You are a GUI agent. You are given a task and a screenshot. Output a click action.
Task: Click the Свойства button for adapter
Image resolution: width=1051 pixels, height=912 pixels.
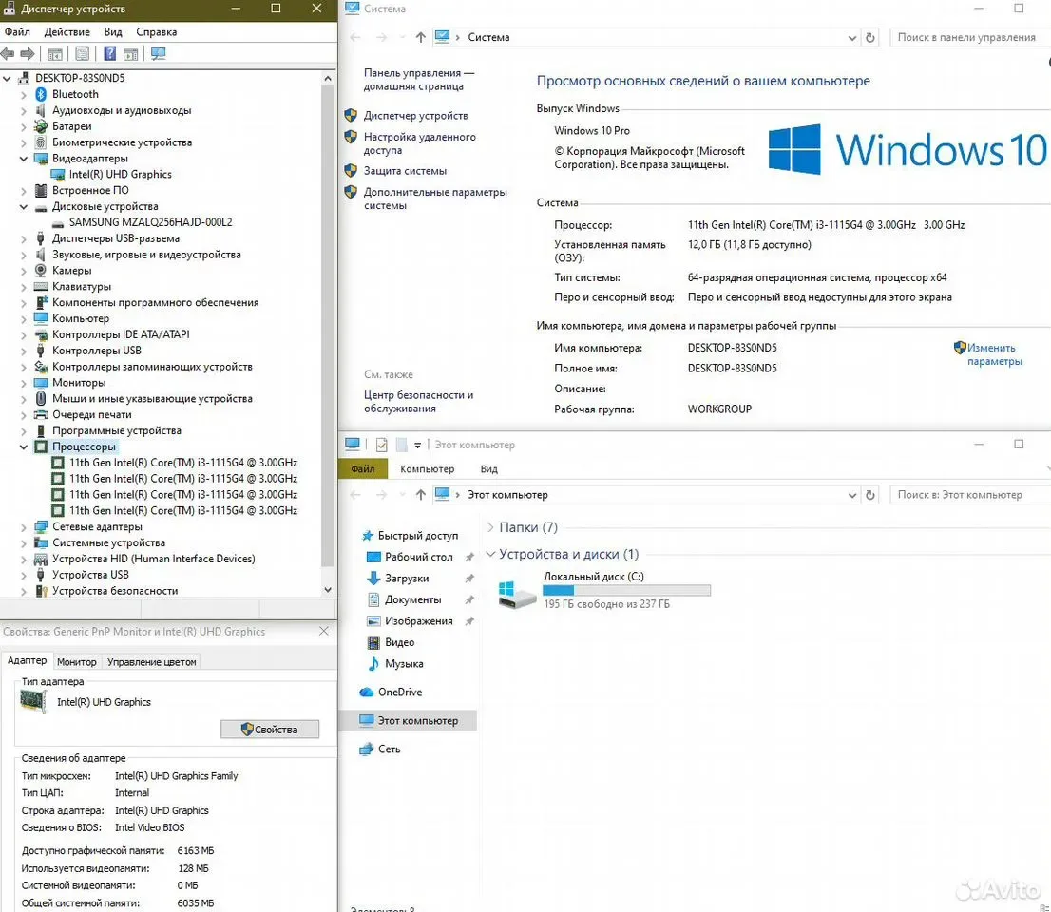pos(270,729)
